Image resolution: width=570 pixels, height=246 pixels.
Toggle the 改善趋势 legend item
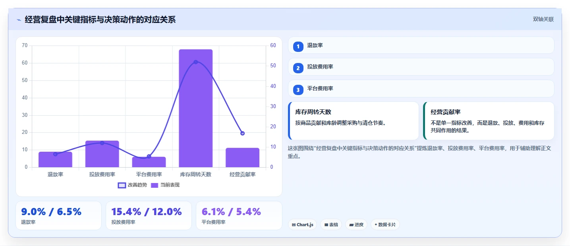point(133,185)
